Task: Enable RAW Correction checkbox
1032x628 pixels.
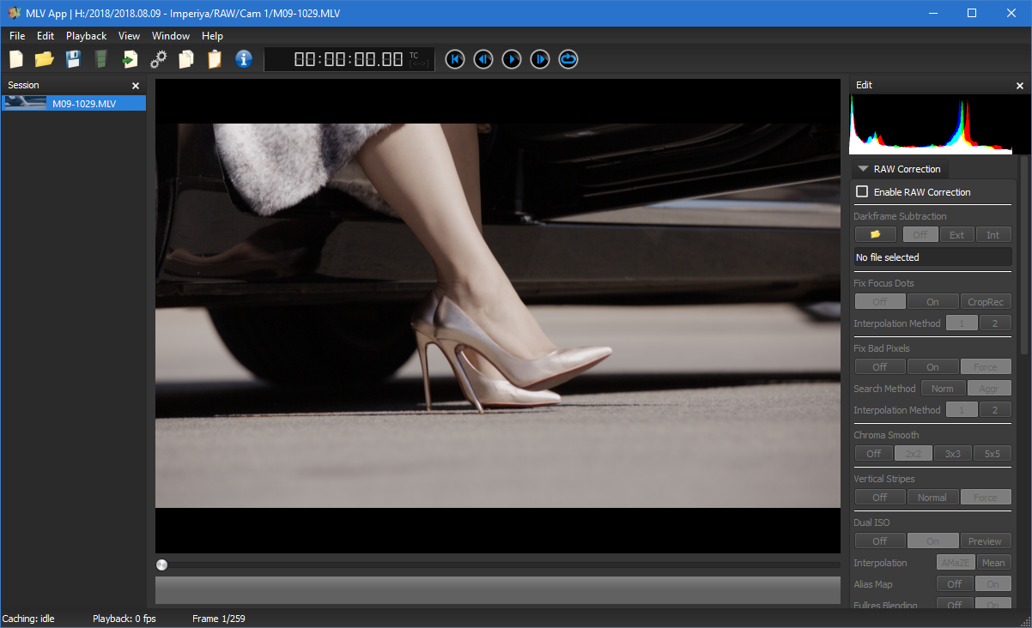Action: [863, 192]
